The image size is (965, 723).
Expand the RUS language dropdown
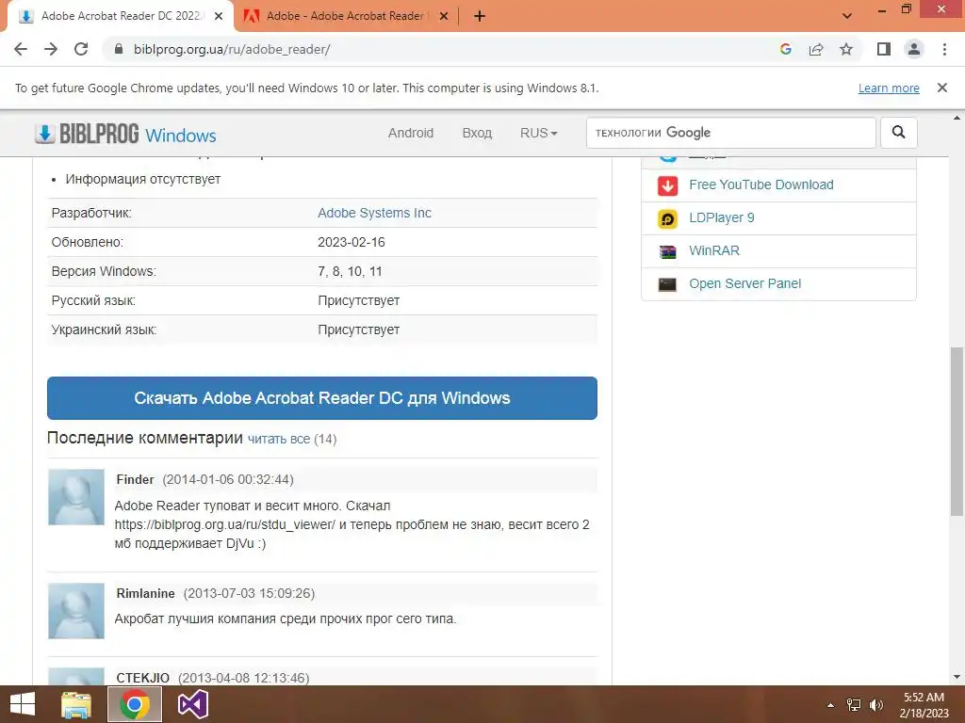pos(538,133)
